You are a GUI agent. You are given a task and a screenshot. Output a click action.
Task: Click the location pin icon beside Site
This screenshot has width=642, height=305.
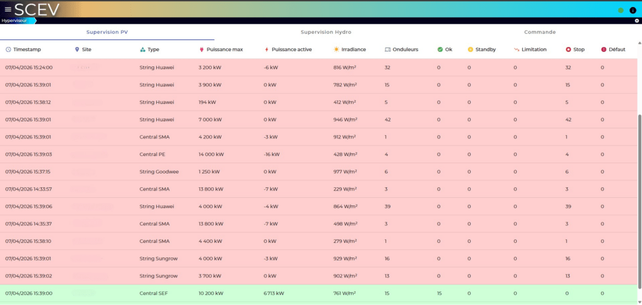point(77,49)
